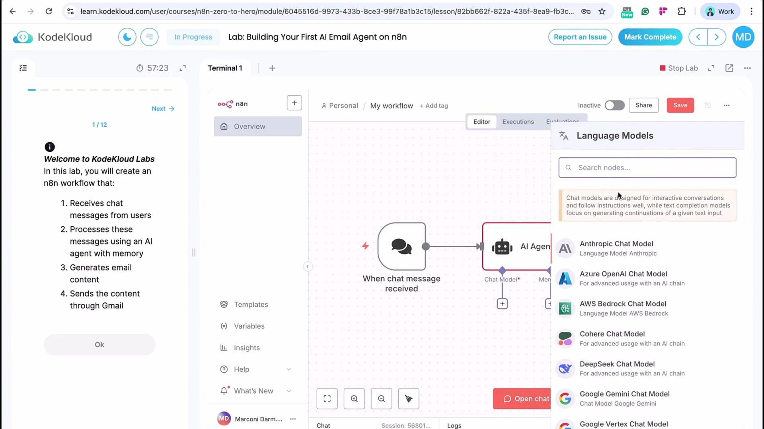Click Report an Issue button

click(x=580, y=37)
